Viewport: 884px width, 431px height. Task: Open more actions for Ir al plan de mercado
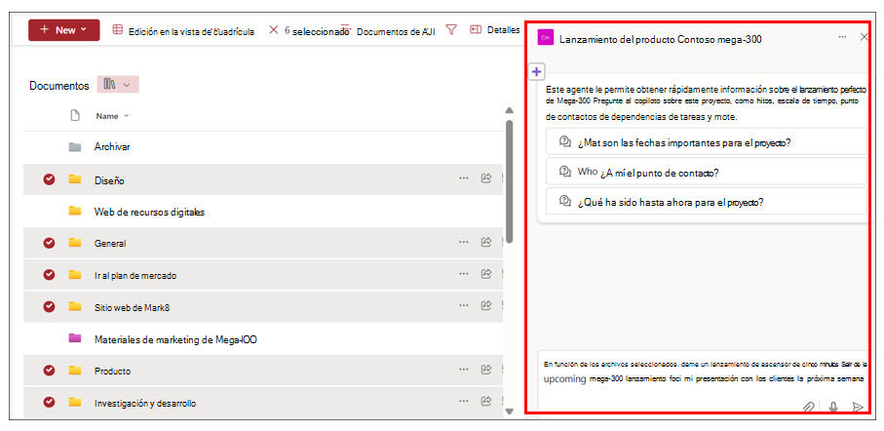point(463,274)
